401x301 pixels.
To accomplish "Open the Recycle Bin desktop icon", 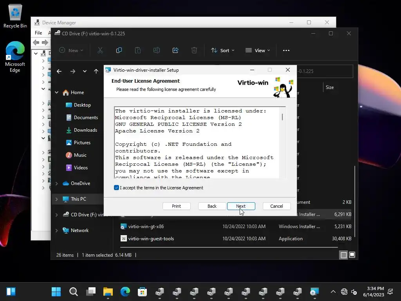I will (x=15, y=16).
